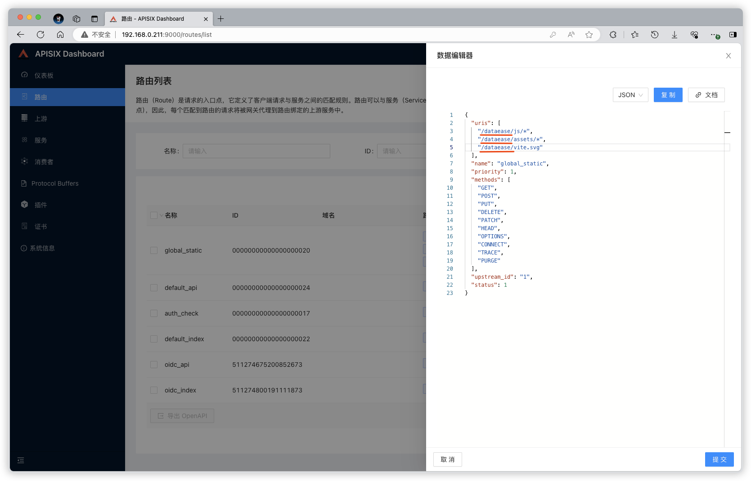
Task: Click the Certificates sidebar icon
Action: [x=25, y=226]
